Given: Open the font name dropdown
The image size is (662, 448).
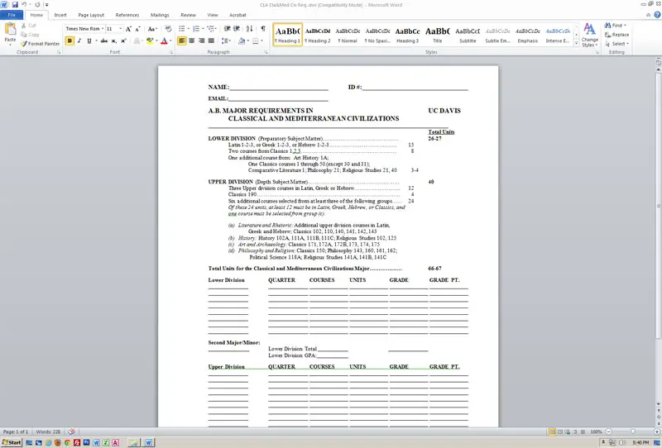Looking at the screenshot, I should (103, 29).
